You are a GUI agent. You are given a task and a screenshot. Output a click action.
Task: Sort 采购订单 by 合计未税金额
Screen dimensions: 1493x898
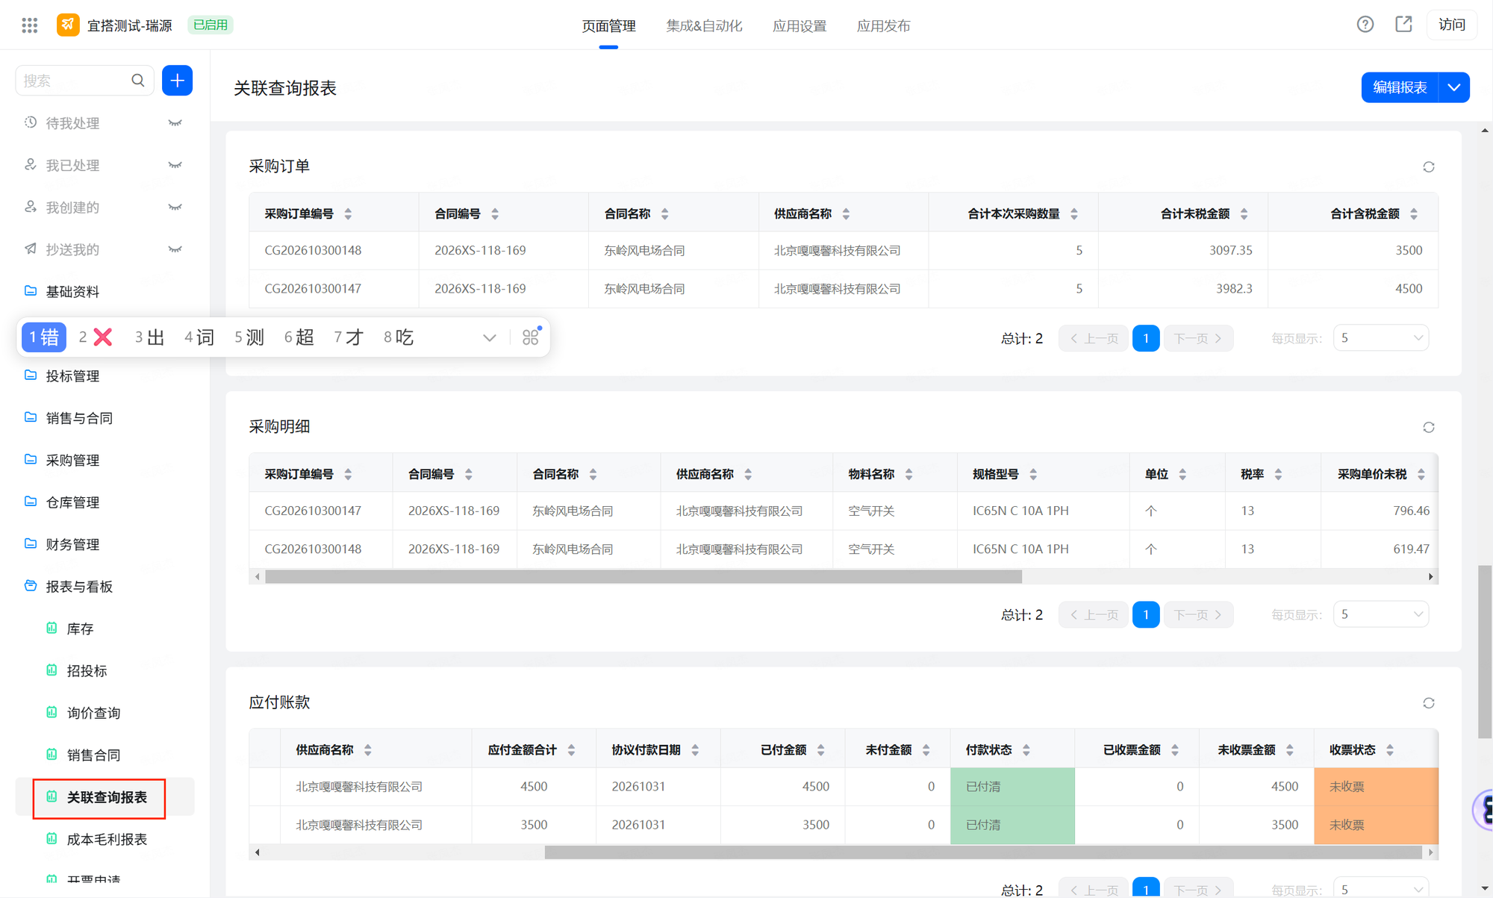tap(1244, 214)
